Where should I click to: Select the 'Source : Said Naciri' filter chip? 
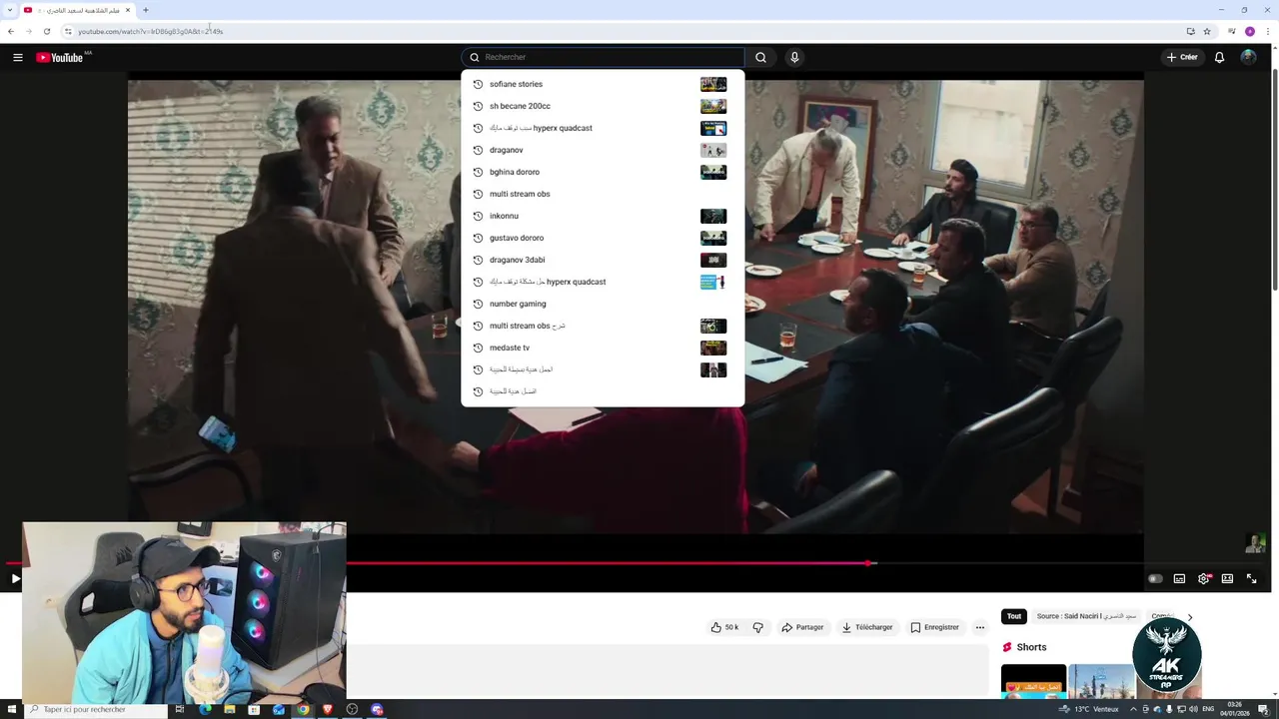(1086, 616)
